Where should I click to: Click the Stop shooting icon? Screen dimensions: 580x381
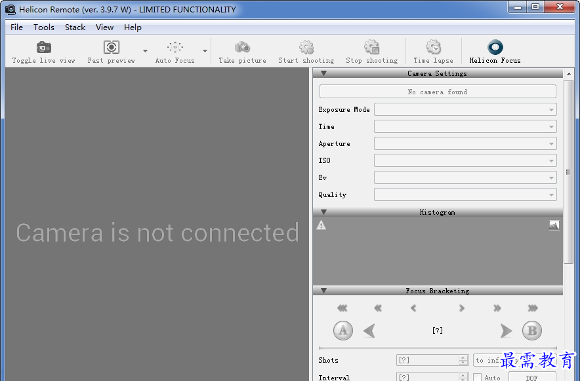[x=372, y=47]
